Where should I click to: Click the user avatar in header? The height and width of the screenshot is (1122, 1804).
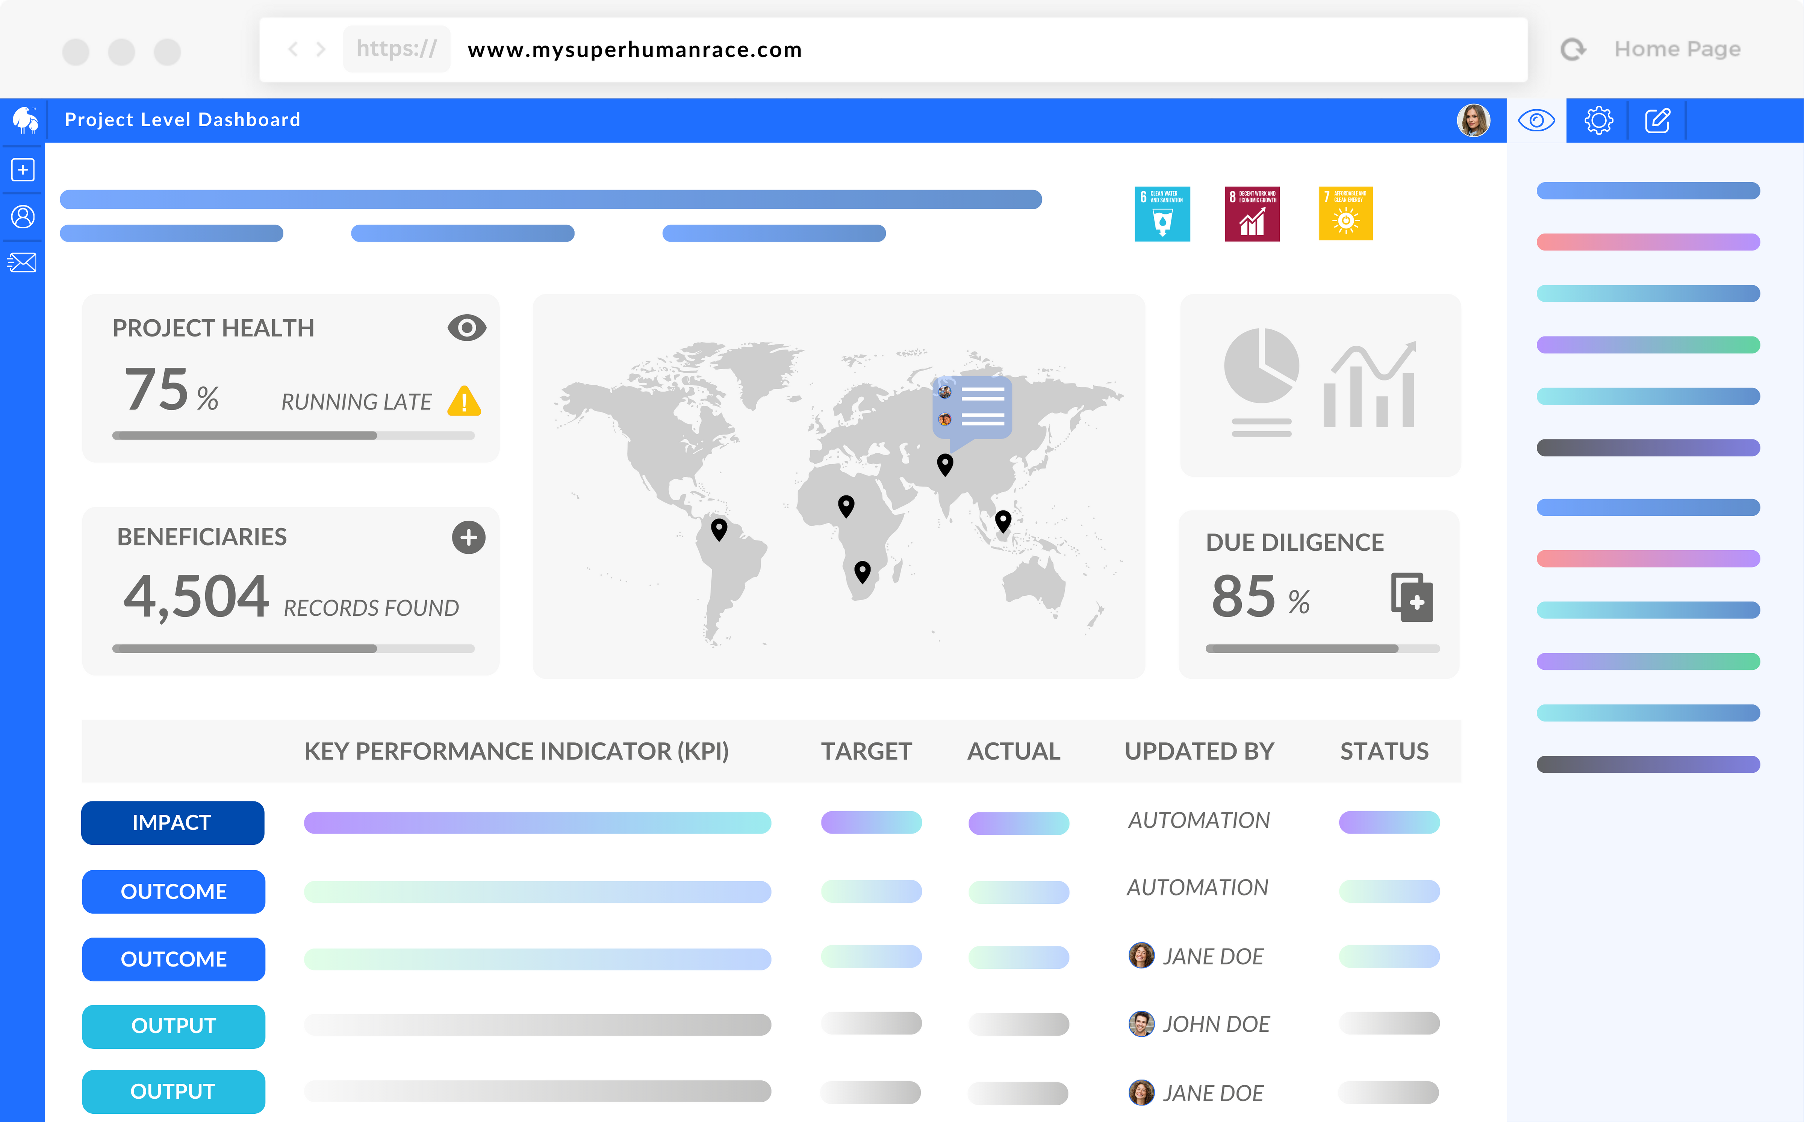(1473, 120)
